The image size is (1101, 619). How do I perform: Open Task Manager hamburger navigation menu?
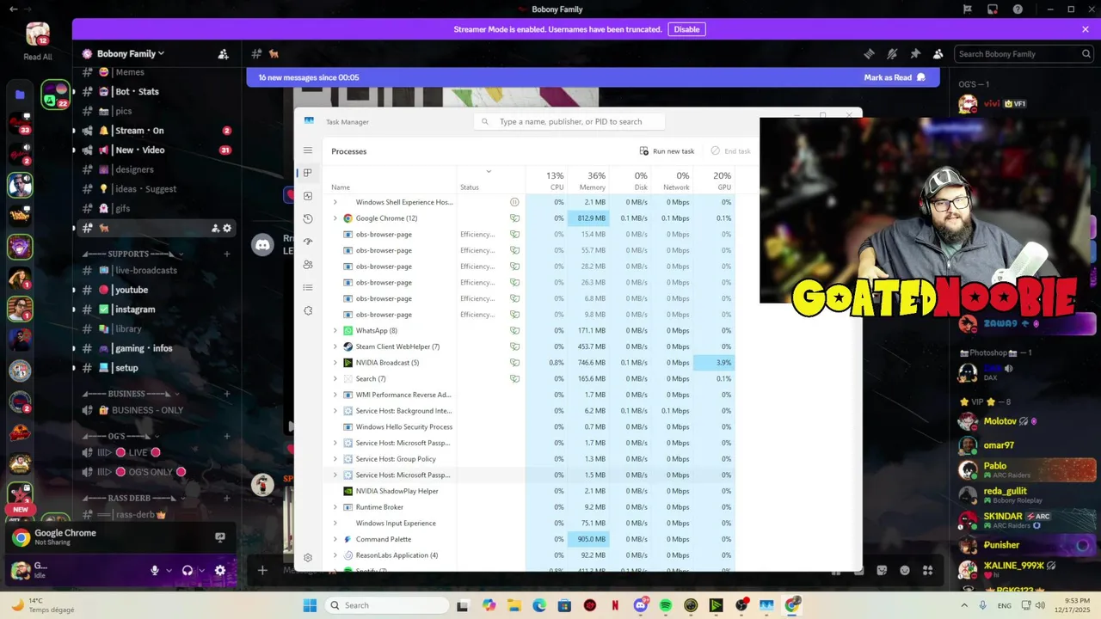pos(308,150)
